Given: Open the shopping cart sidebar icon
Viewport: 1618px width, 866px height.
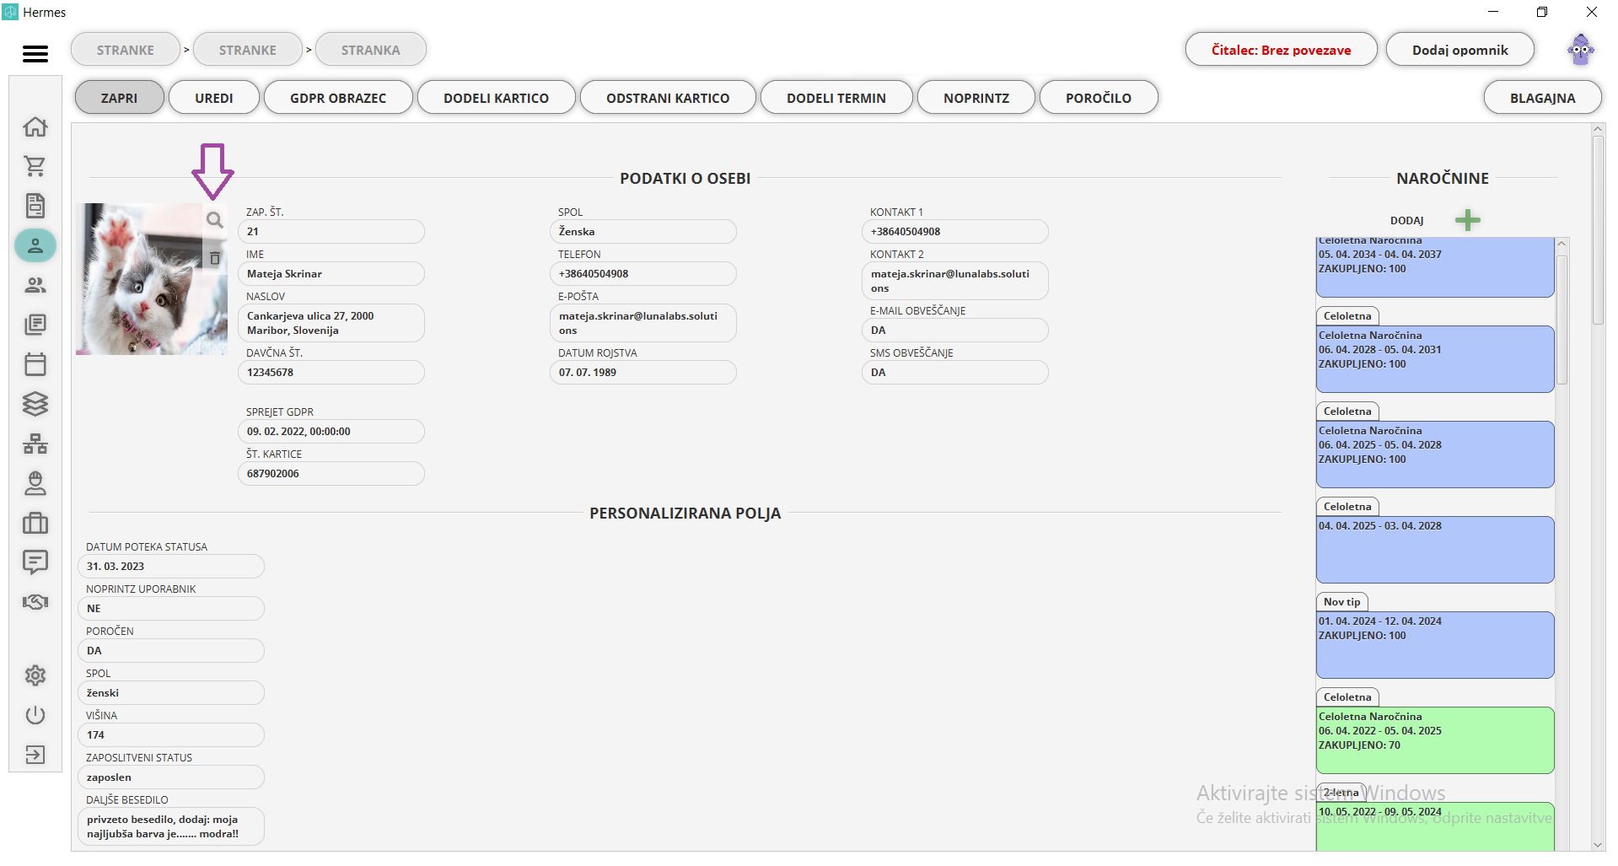Looking at the screenshot, I should 35,166.
